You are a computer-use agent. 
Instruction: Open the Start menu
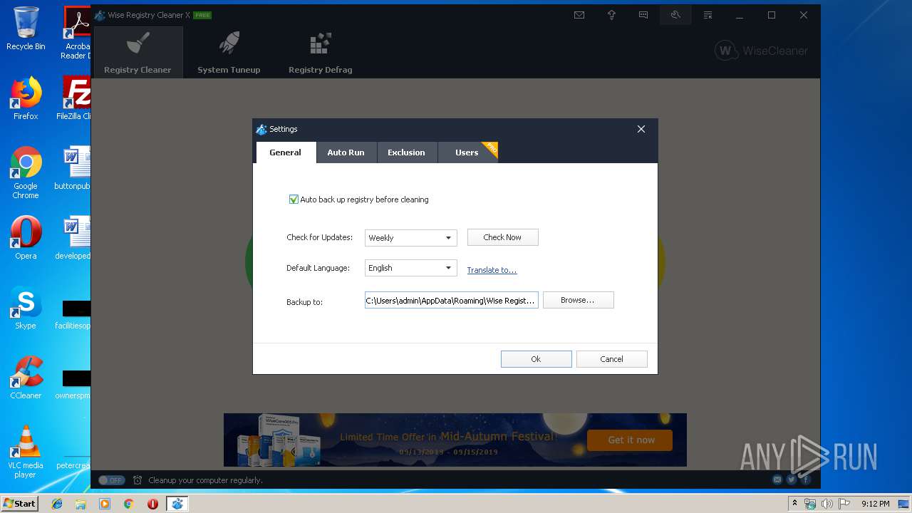(20, 504)
